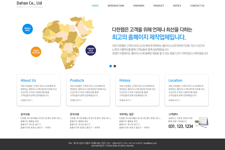Open the NOTICE menu item
This screenshot has height=150, width=225.
point(177,6)
